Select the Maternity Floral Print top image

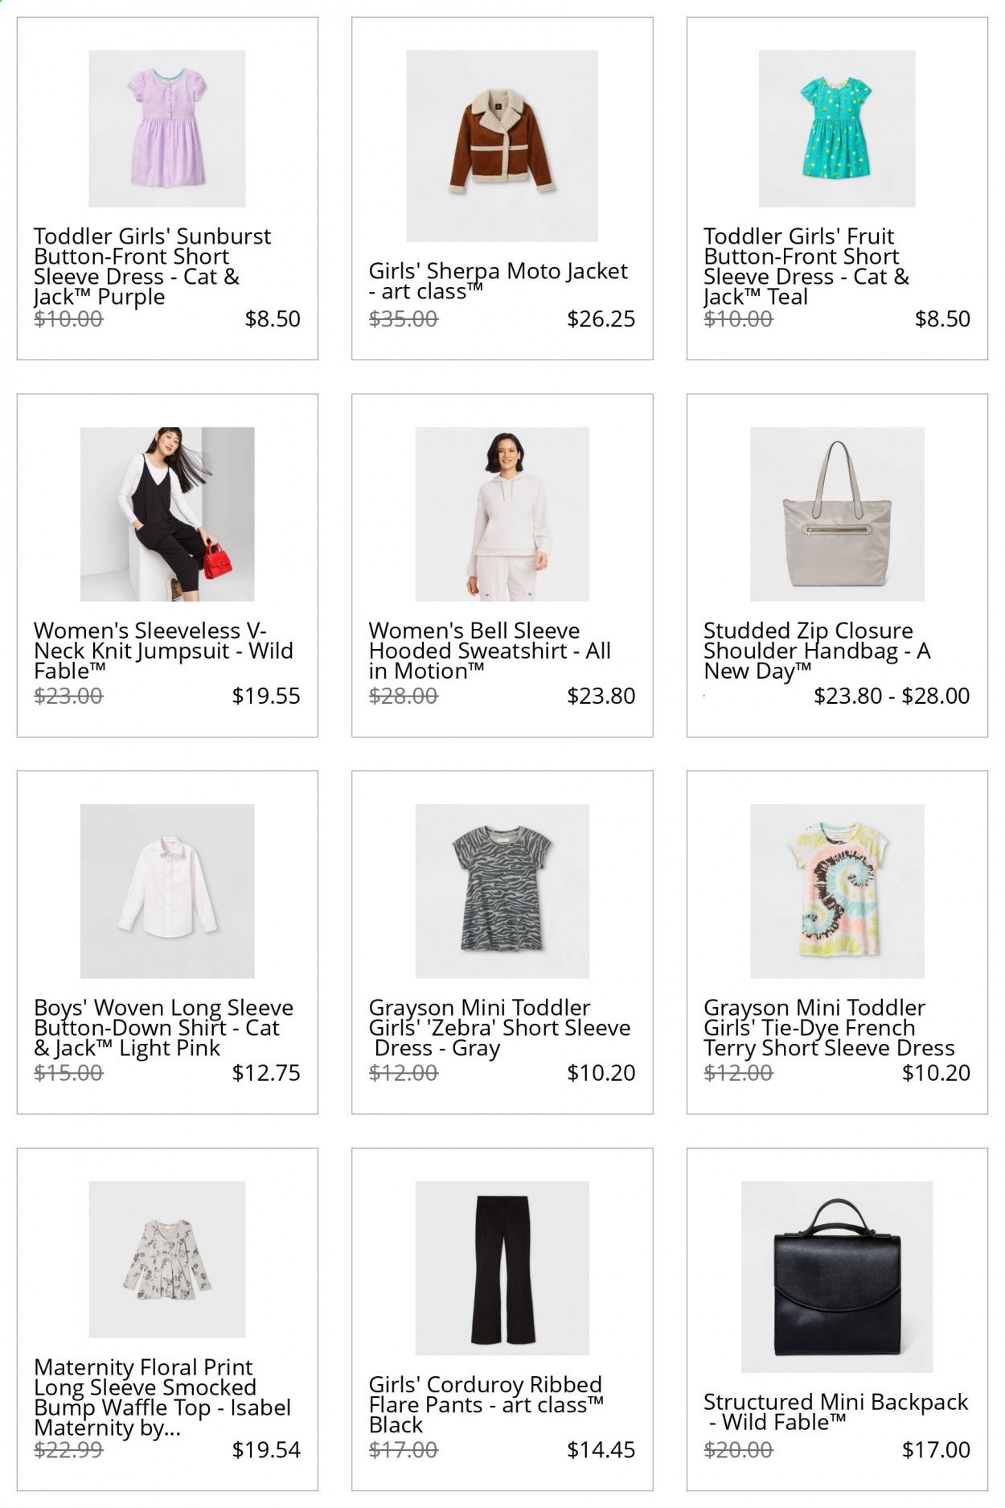pos(167,1259)
